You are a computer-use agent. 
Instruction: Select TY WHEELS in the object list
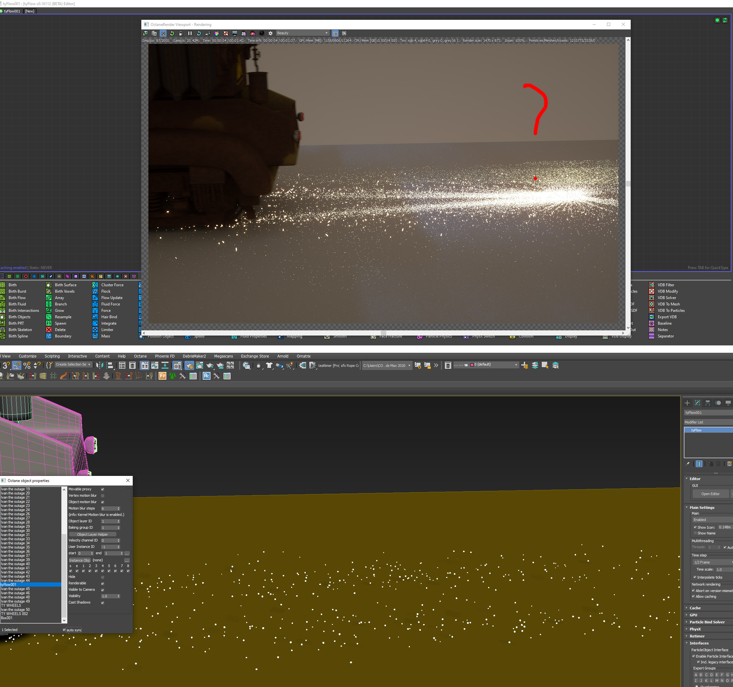click(x=11, y=605)
